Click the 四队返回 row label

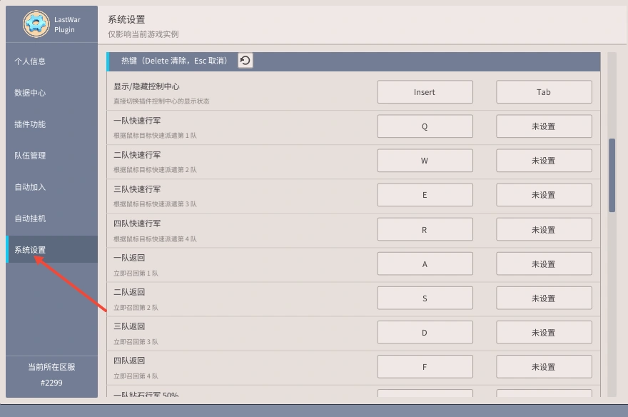[x=129, y=361]
